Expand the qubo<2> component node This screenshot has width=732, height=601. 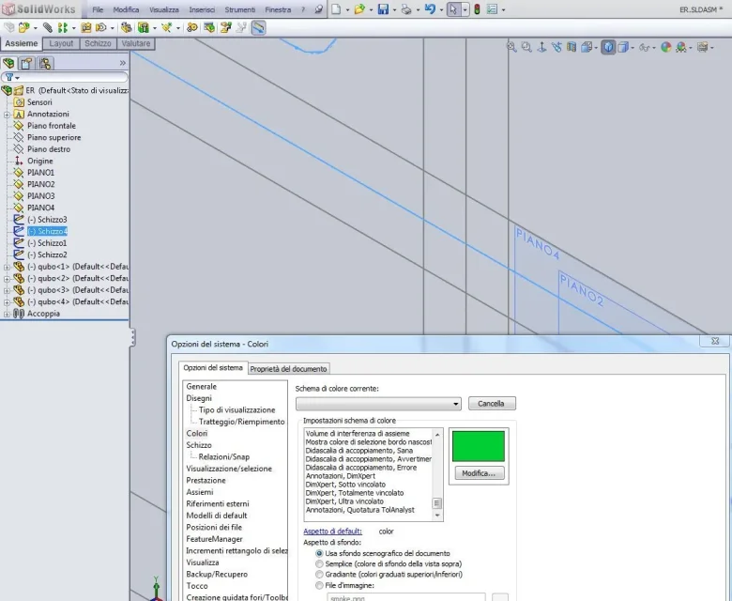coord(7,279)
